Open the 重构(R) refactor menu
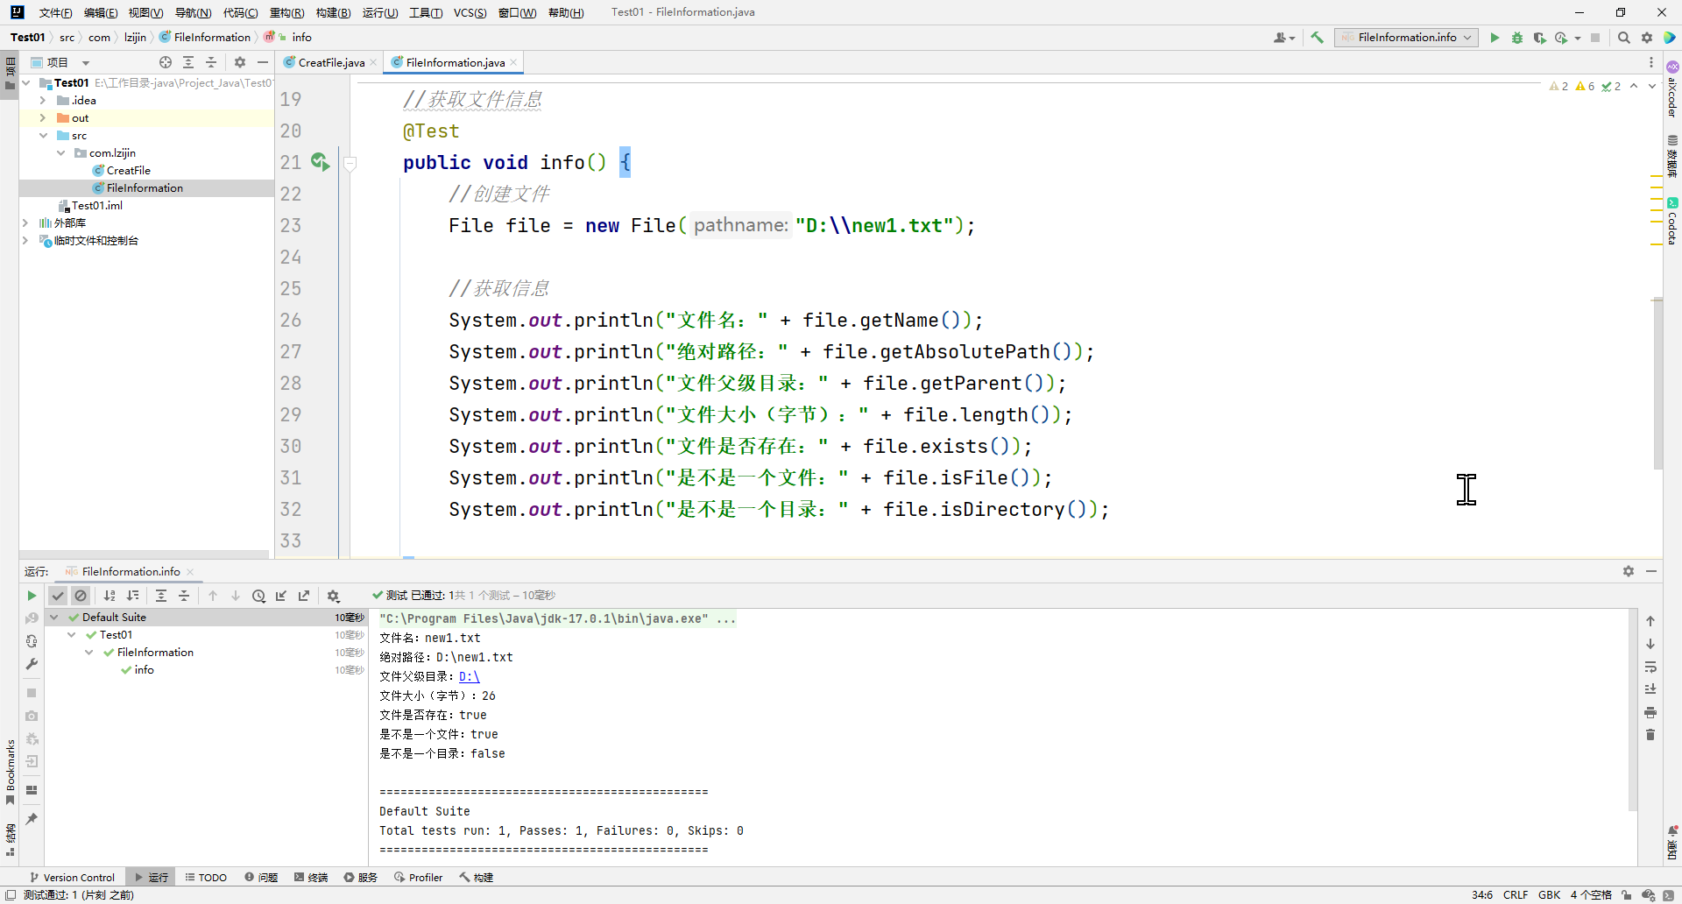 286,12
